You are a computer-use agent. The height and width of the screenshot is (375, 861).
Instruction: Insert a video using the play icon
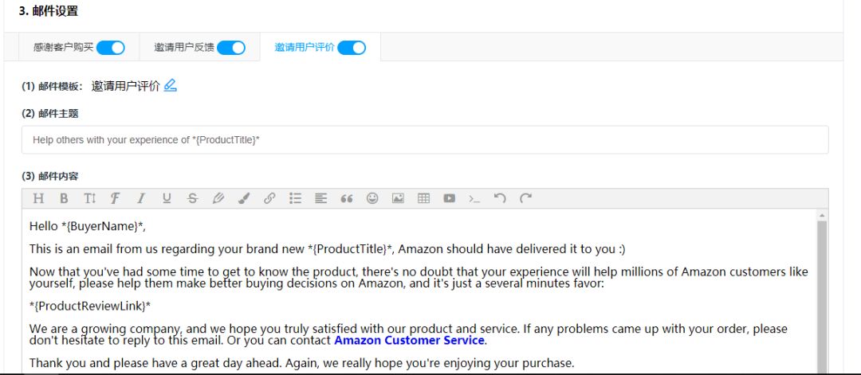tap(449, 198)
